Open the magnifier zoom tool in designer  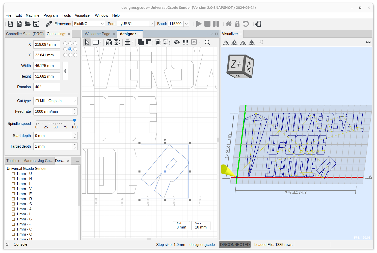click(x=207, y=42)
